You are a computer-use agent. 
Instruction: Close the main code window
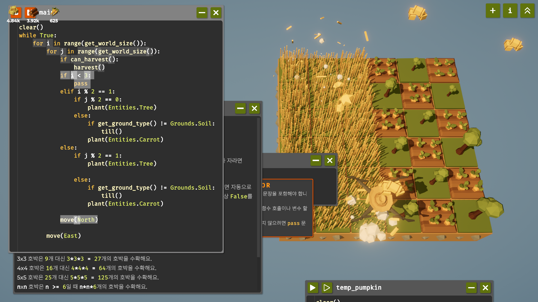pos(216,13)
